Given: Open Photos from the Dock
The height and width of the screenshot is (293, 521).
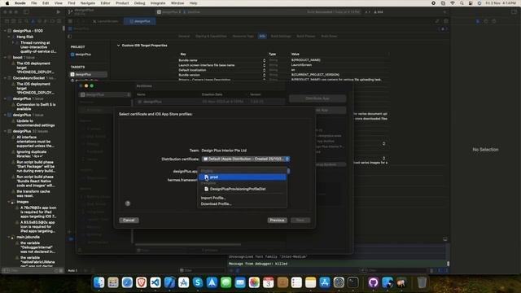Looking at the screenshot, I should 254,282.
